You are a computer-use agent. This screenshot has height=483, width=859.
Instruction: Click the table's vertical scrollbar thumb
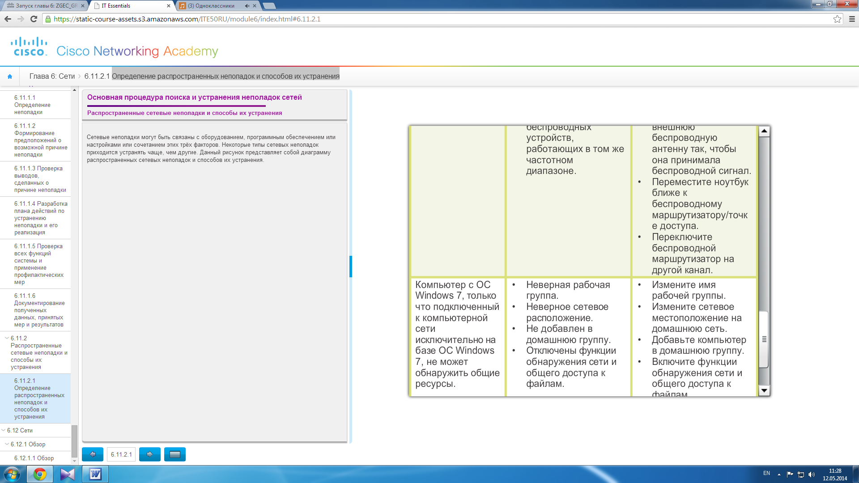764,339
